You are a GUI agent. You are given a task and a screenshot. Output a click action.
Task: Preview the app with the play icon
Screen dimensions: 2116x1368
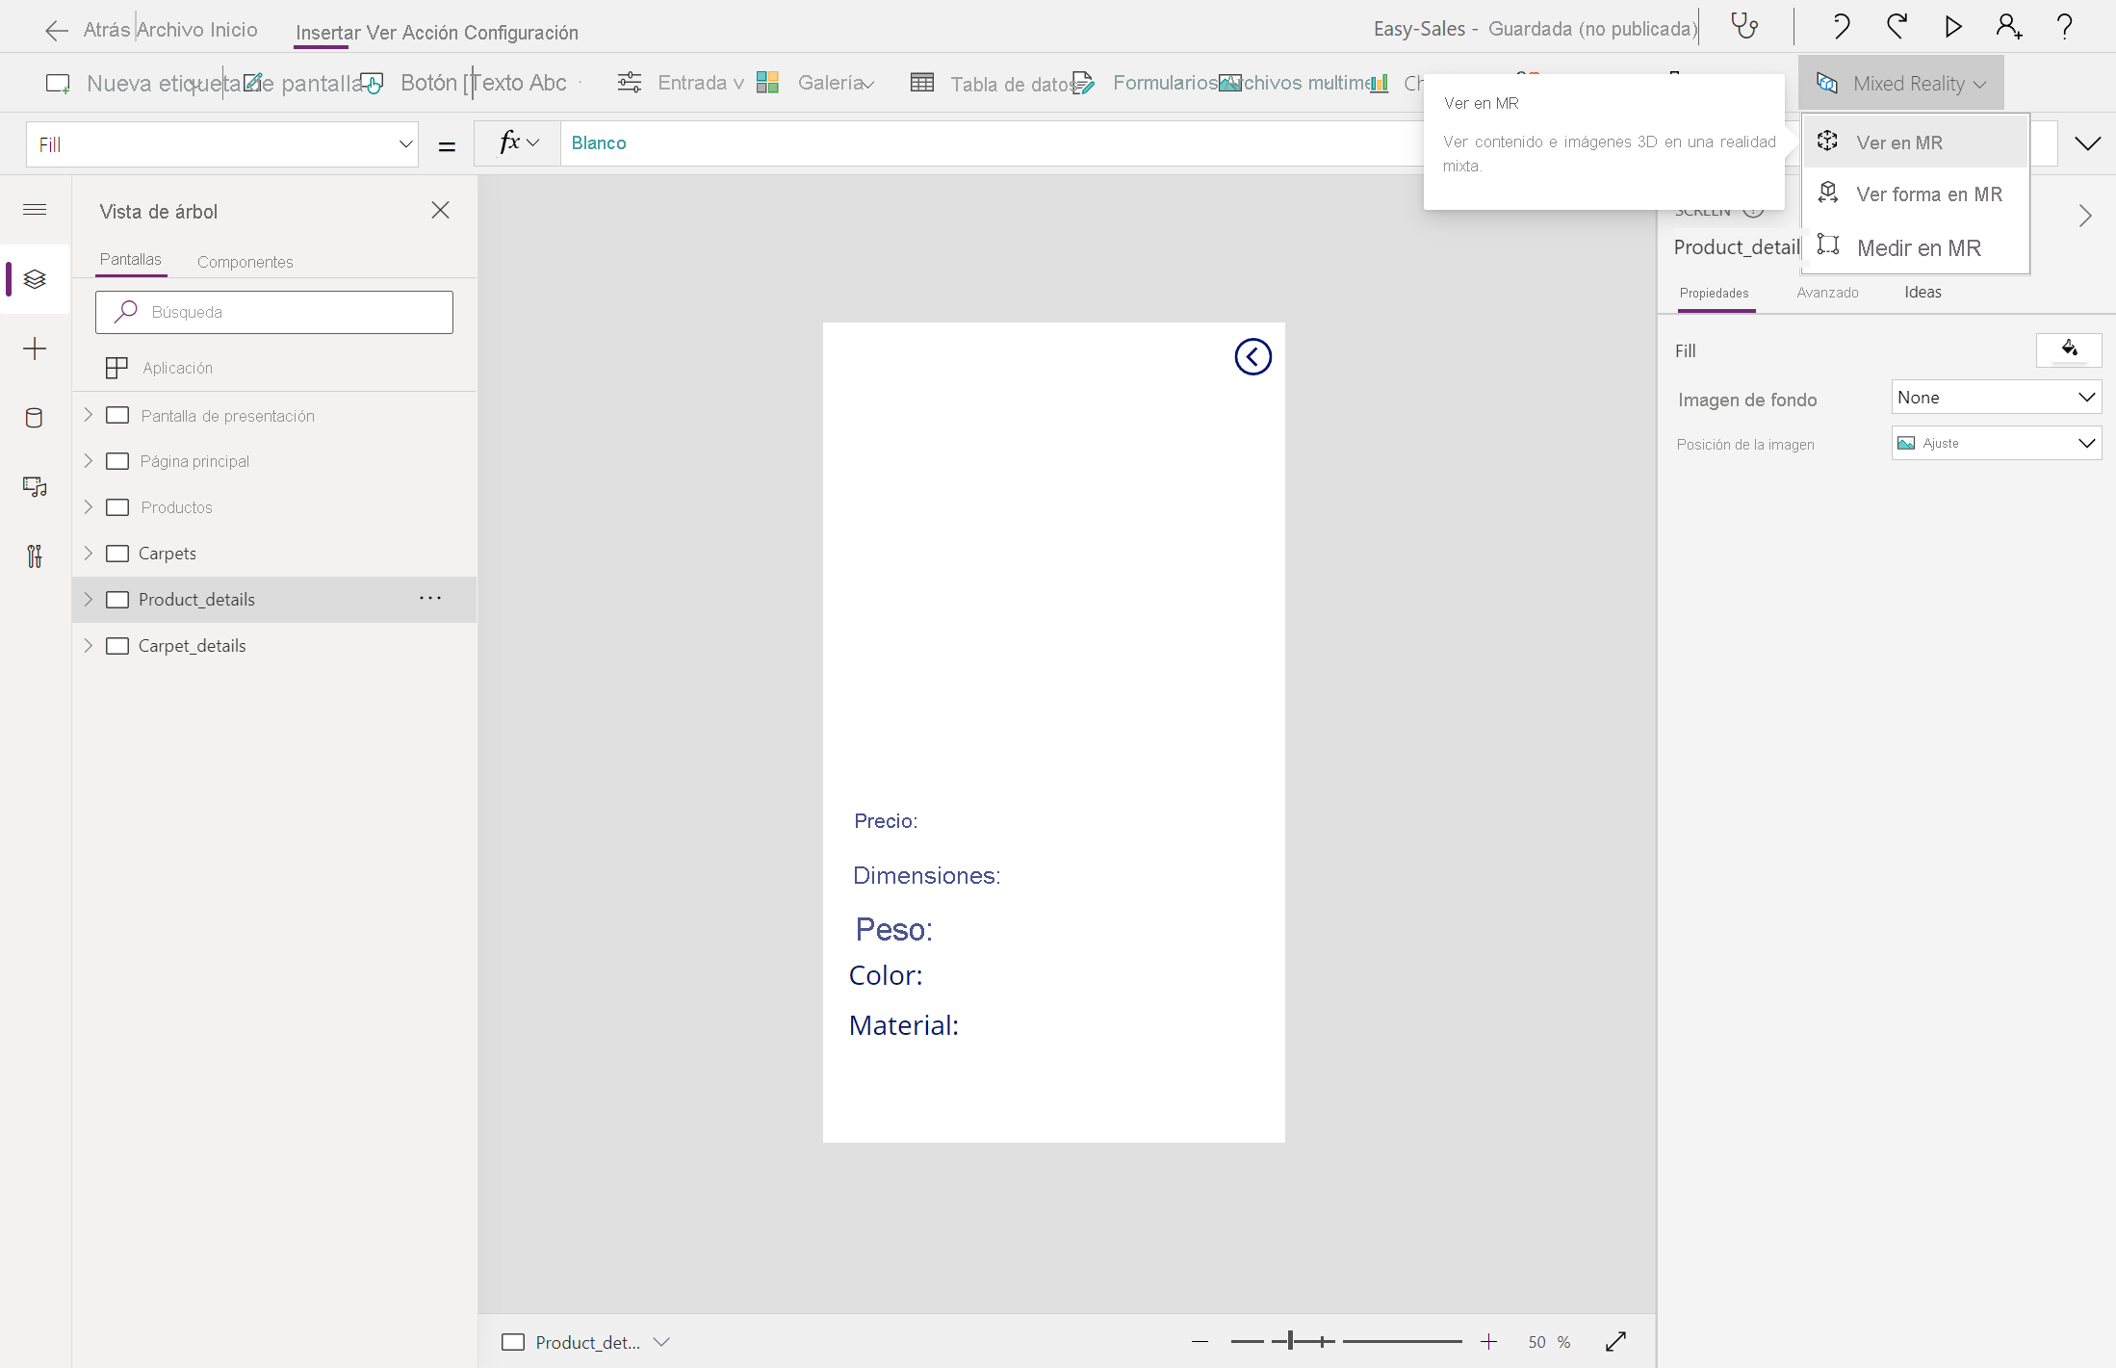point(1953,26)
